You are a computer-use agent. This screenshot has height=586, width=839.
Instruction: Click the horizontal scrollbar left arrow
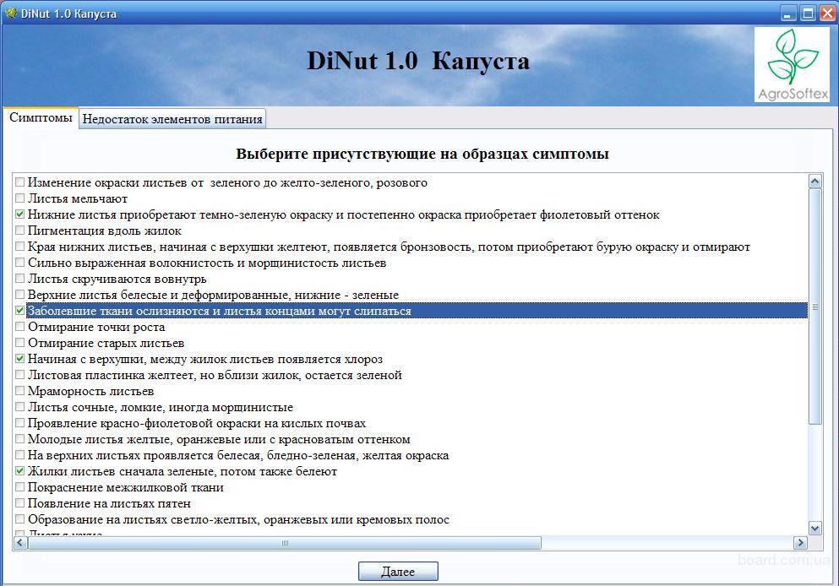pyautogui.click(x=19, y=543)
